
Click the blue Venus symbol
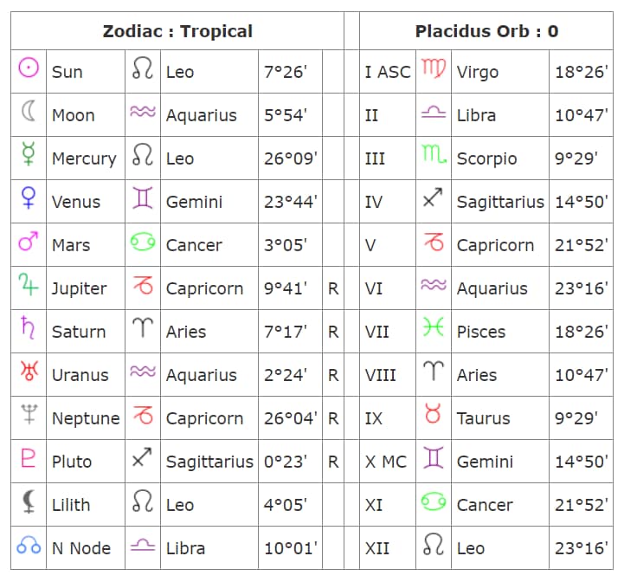pos(29,199)
